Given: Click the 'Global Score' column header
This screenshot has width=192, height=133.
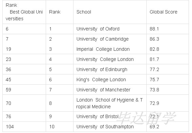Looking at the screenshot, I should point(164,12).
